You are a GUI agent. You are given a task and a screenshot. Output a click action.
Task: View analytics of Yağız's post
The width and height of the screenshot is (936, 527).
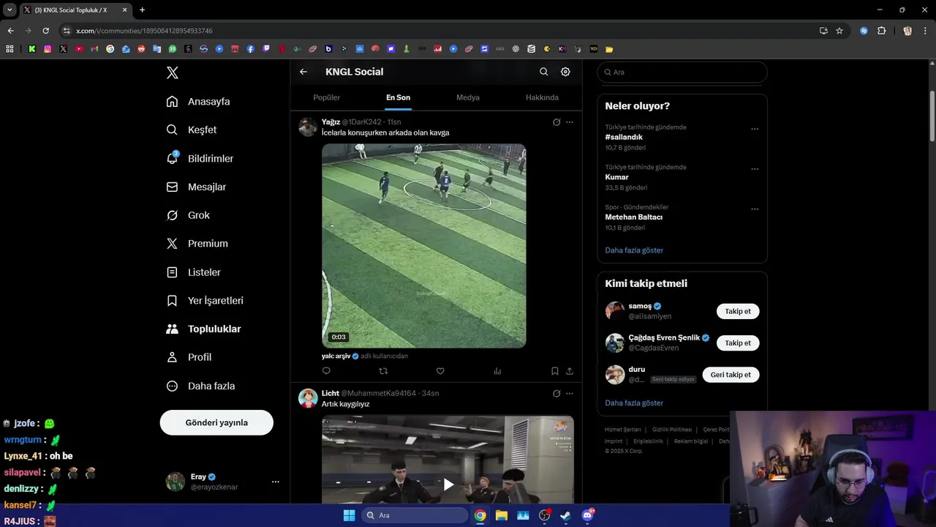pos(497,371)
